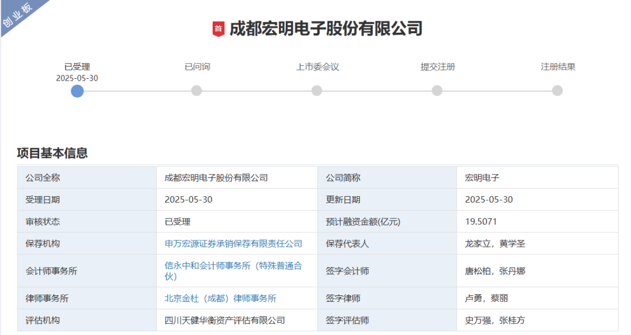Select the 注册结果 progress node circle
The height and width of the screenshot is (335, 631).
(557, 90)
